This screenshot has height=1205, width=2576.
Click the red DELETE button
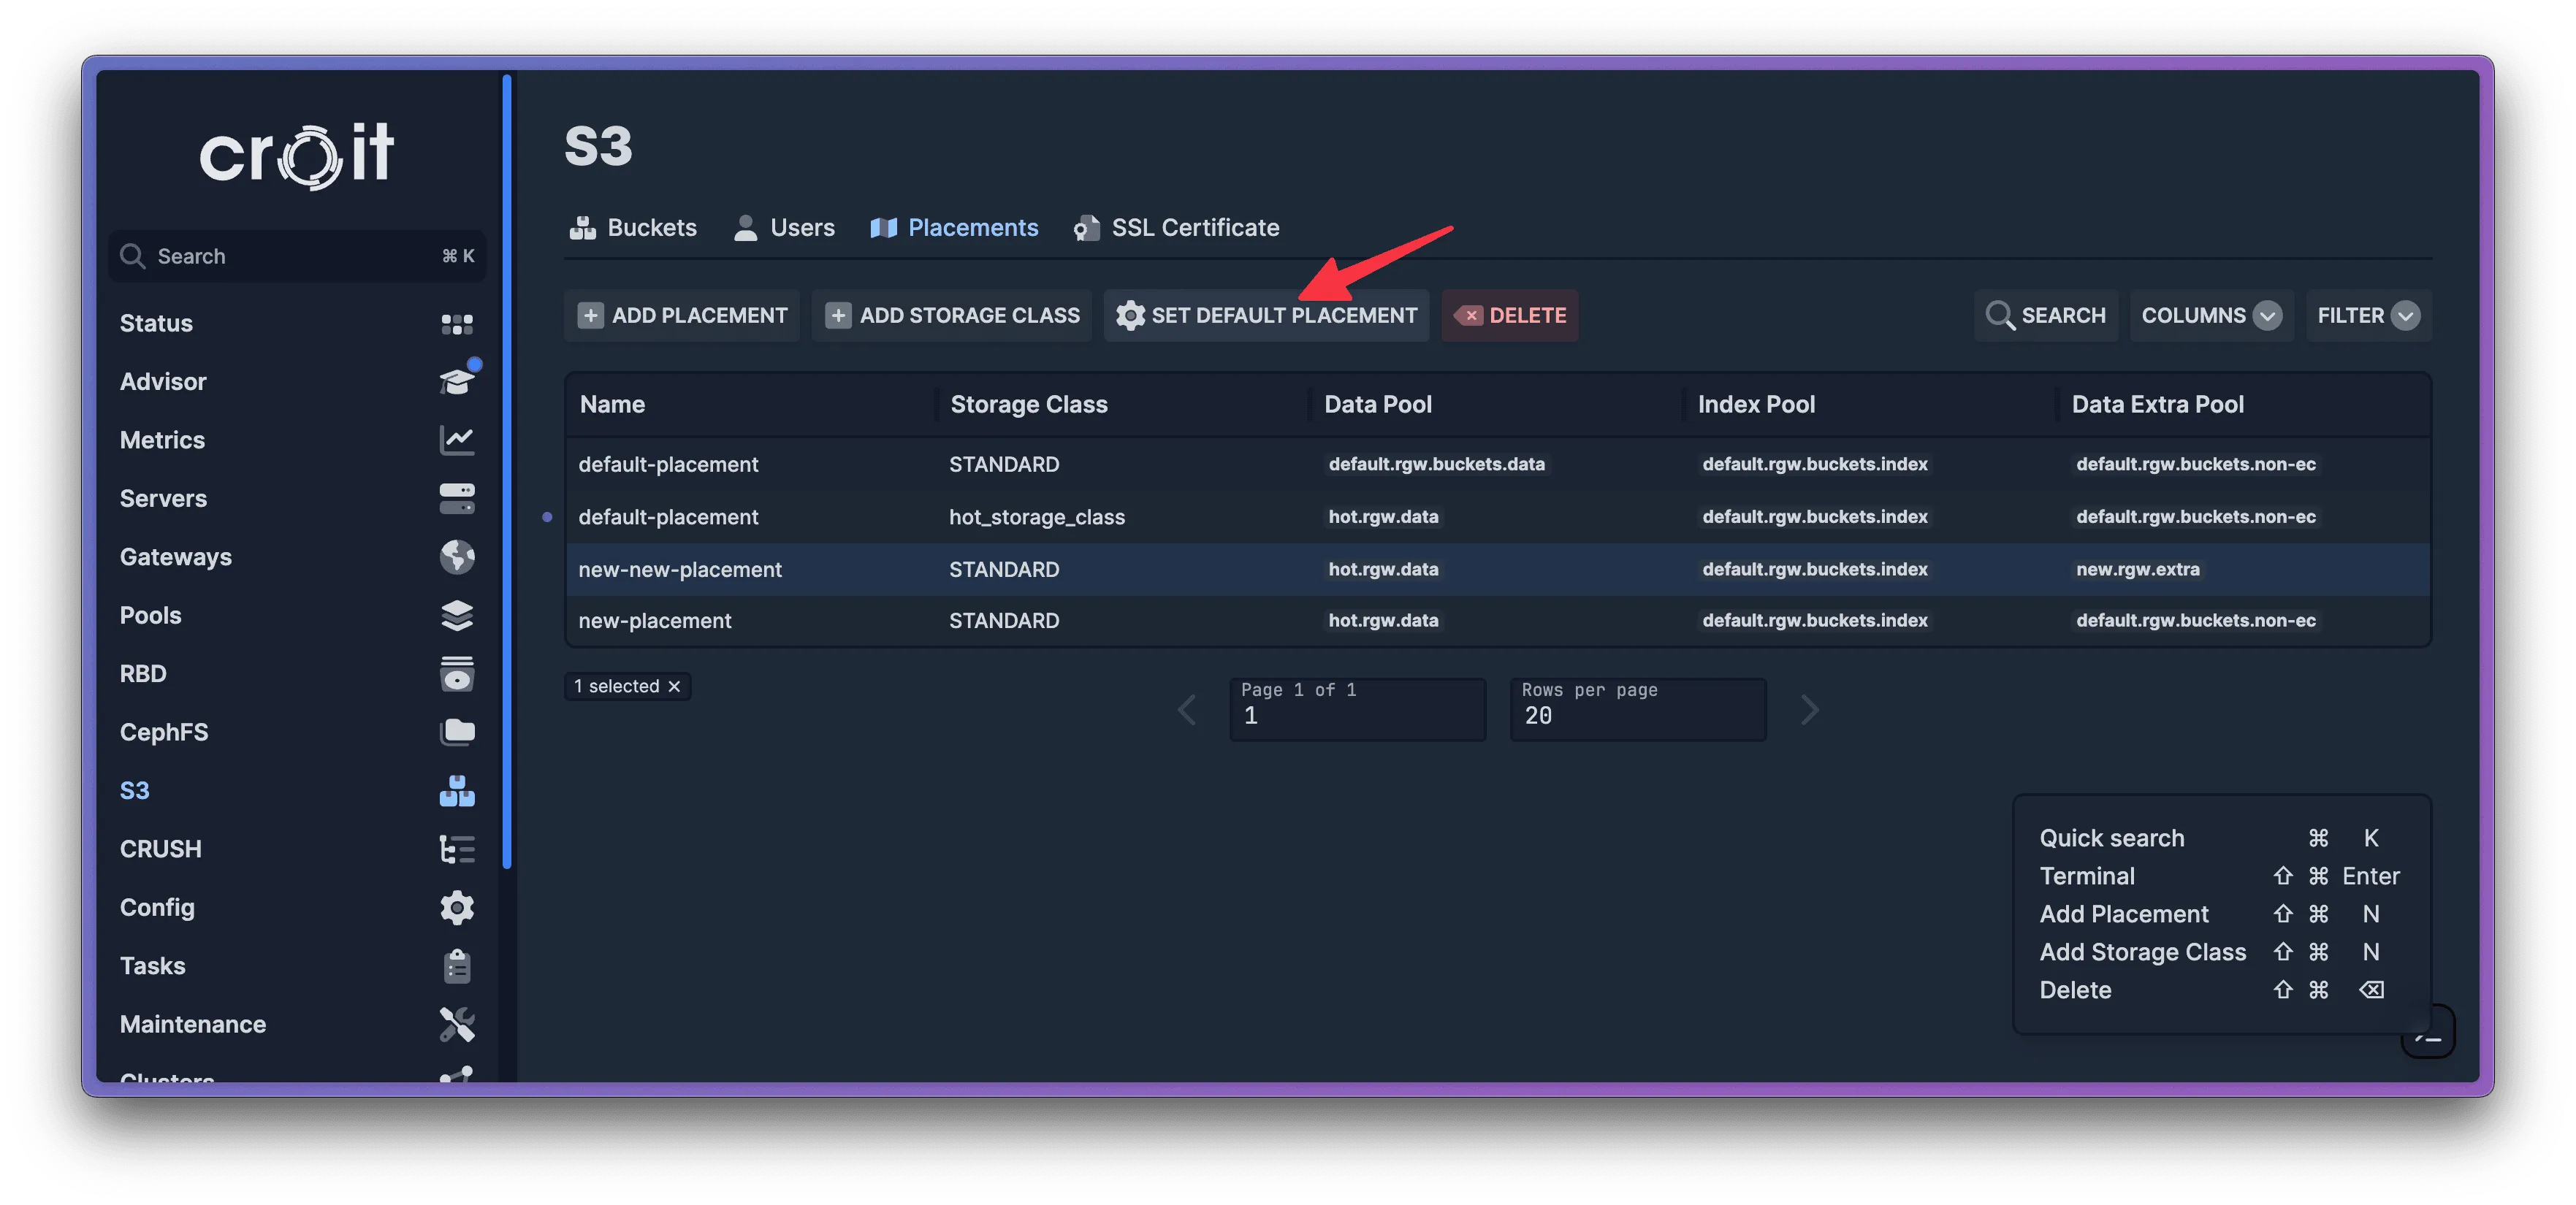click(1509, 316)
